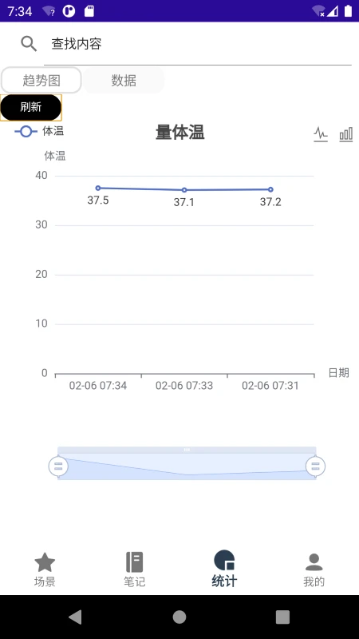Focus the 查找内容 search field

[x=197, y=44]
